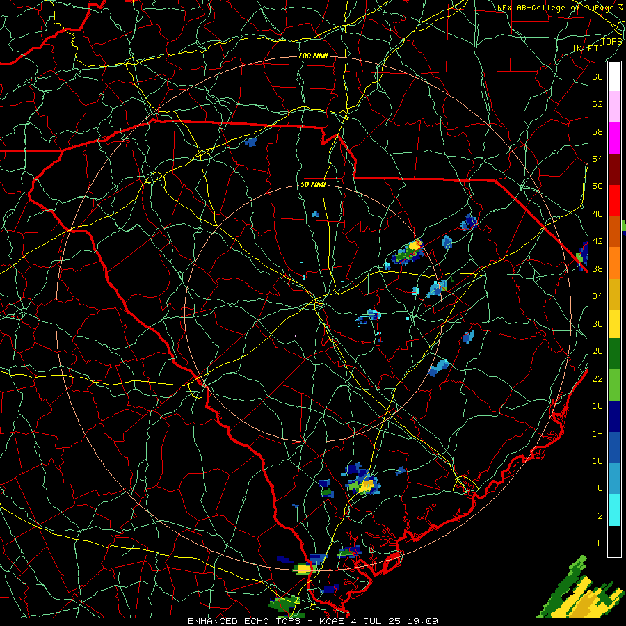The image size is (626, 626).
Task: Click the dark green legend swatch
Action: click(614, 354)
